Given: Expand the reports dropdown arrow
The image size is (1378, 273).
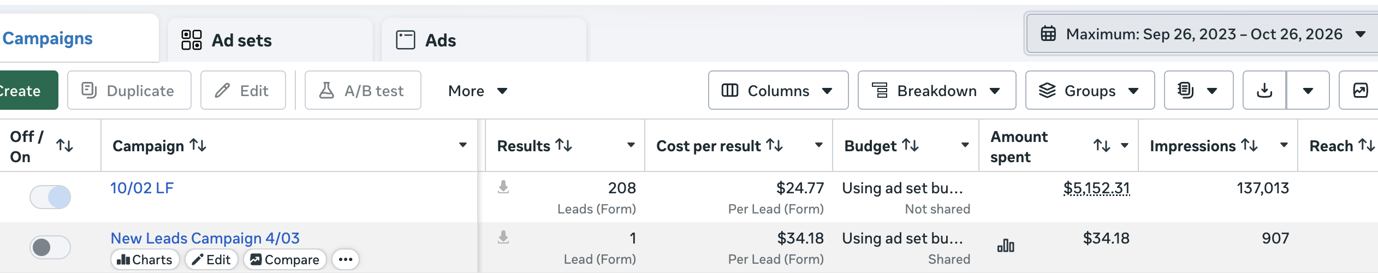Looking at the screenshot, I should pos(1212,91).
